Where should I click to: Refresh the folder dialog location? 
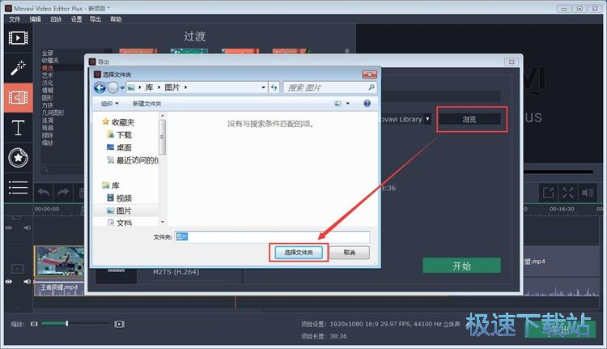click(x=274, y=87)
